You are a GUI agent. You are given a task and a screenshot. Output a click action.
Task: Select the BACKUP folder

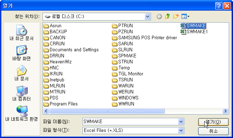click(x=55, y=32)
